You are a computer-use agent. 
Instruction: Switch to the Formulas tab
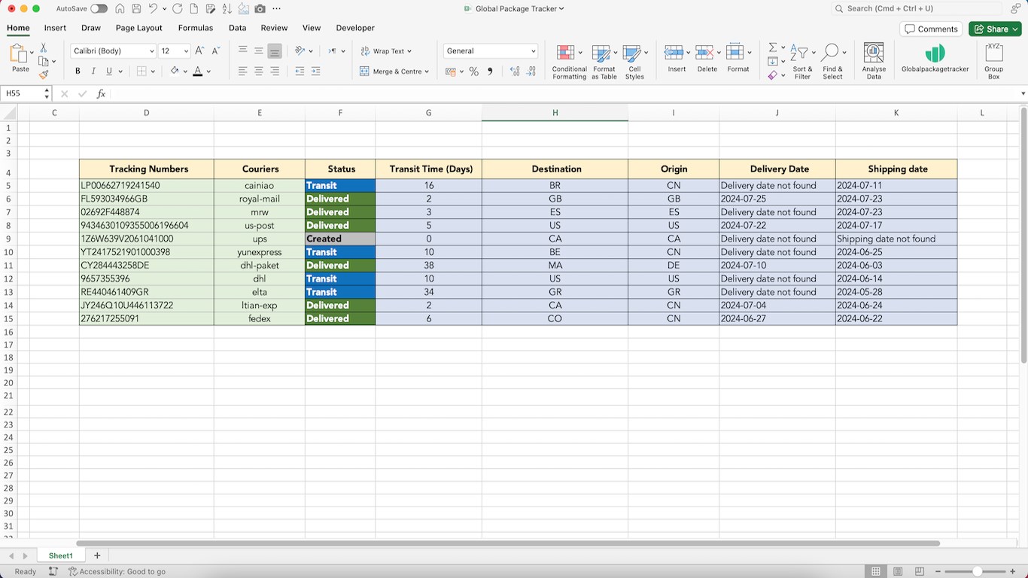(x=196, y=28)
